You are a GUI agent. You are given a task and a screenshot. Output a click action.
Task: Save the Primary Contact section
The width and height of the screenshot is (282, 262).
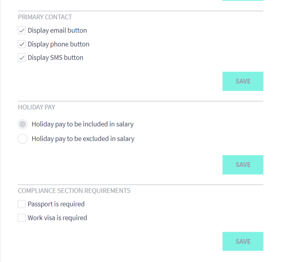243,81
